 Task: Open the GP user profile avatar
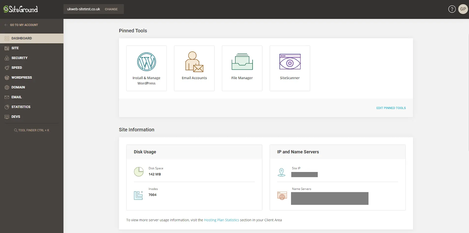(463, 9)
